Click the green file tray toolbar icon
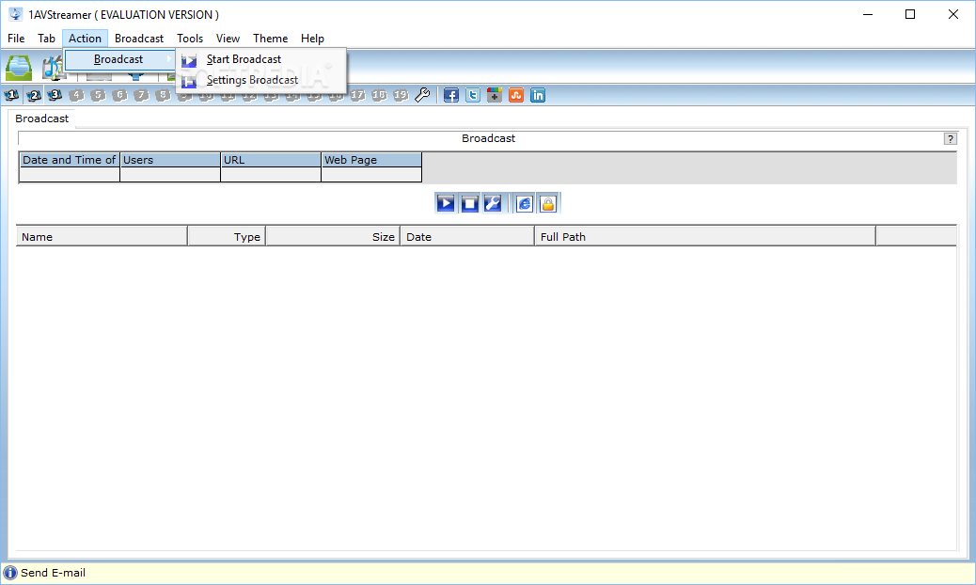 coord(19,67)
